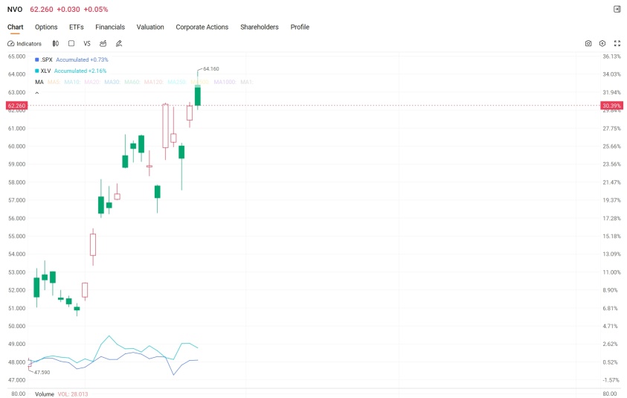The height and width of the screenshot is (398, 627).
Task: Select the square layout icon
Action: [x=71, y=43]
